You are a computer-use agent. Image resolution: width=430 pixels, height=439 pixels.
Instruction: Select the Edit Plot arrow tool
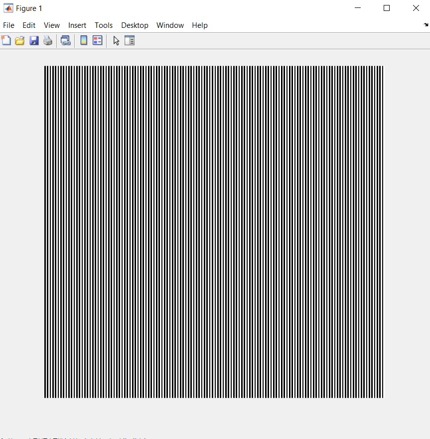coord(116,40)
